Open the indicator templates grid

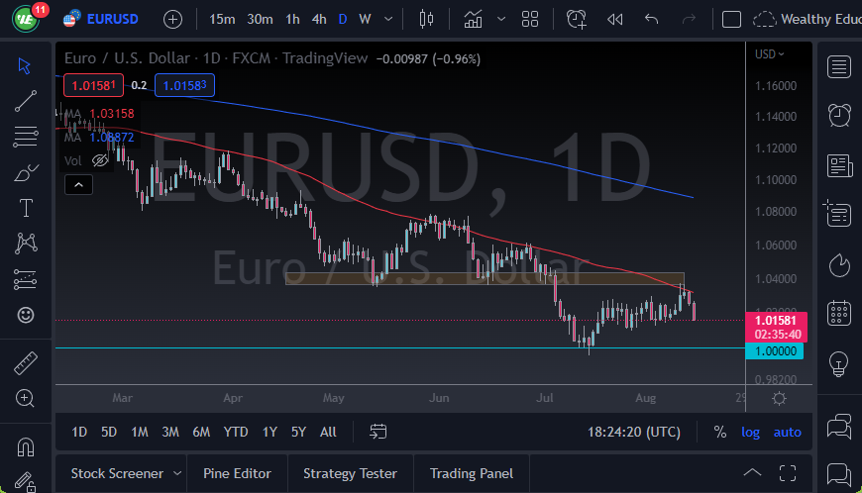pos(530,20)
